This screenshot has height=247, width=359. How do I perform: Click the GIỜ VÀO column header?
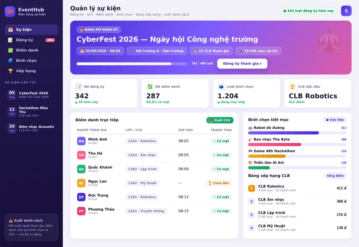pos(185,130)
